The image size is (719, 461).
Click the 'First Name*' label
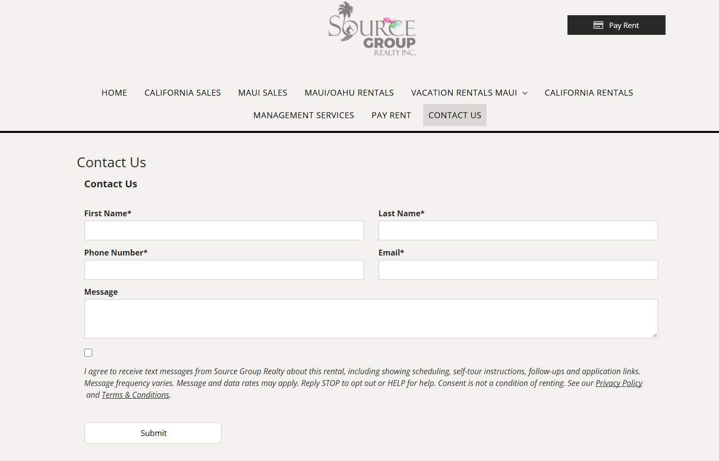click(x=108, y=213)
